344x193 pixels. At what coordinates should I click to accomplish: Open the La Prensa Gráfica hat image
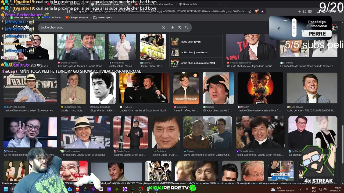point(30,88)
